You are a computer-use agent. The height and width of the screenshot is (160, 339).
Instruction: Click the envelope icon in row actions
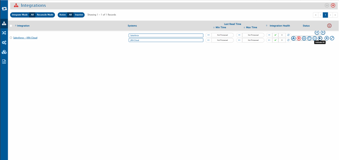click(x=315, y=38)
